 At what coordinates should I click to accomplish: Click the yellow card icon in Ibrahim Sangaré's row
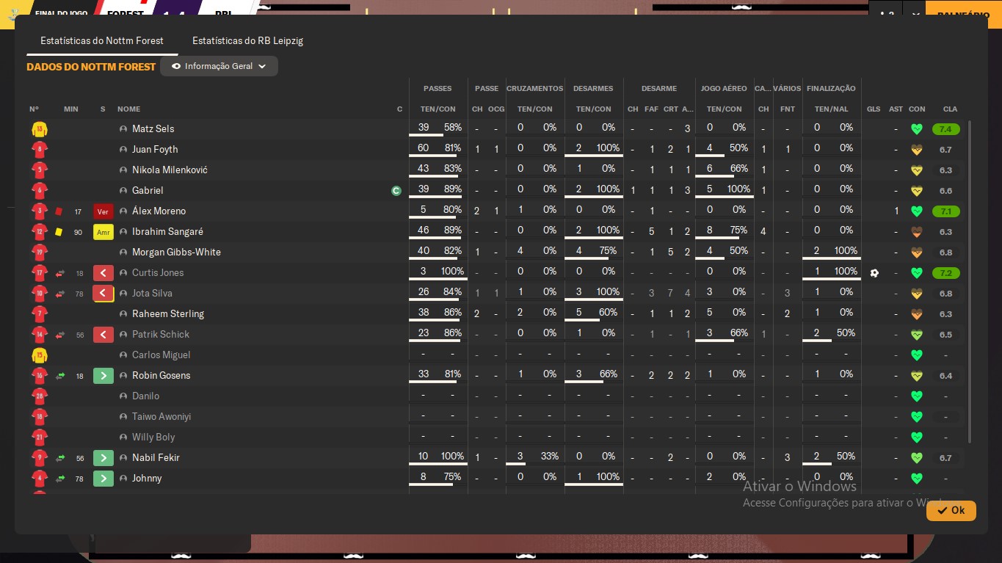(59, 232)
